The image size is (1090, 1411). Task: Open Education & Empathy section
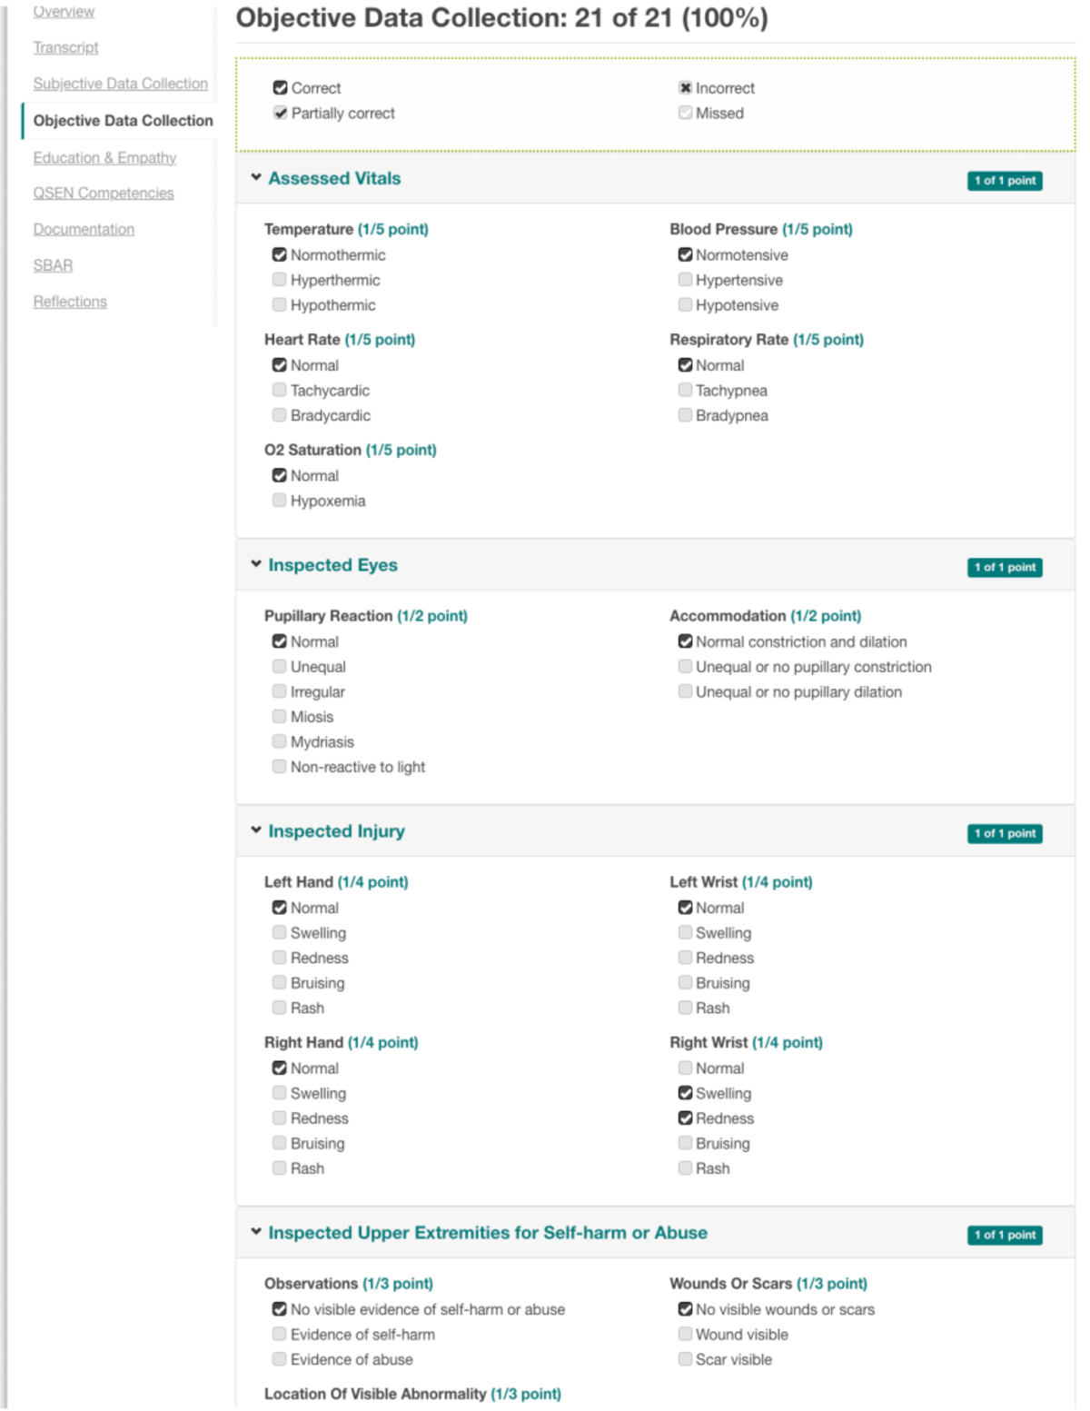(x=104, y=158)
